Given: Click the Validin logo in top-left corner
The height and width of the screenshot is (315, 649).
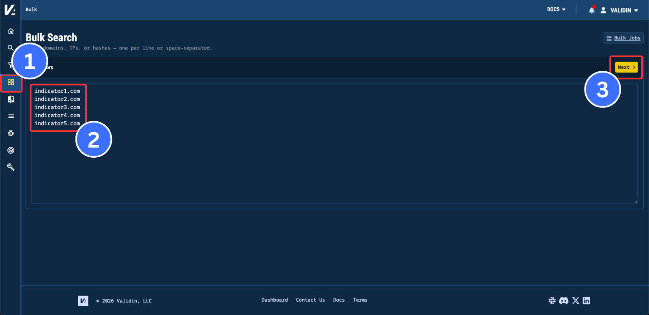Looking at the screenshot, I should click(x=10, y=9).
